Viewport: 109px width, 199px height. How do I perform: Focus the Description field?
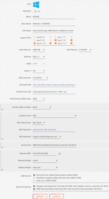point(54,24)
